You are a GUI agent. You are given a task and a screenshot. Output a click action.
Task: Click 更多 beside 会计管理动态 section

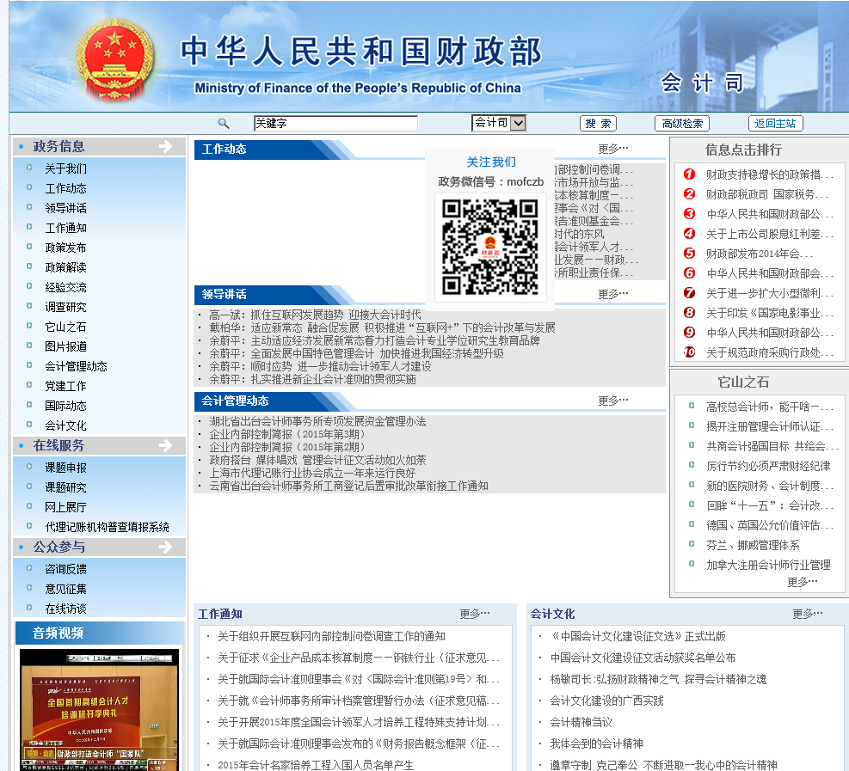613,401
